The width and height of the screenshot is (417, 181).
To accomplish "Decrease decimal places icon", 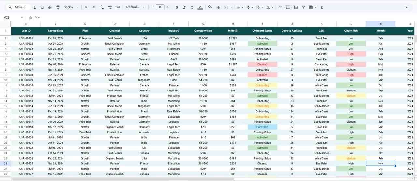I will point(102,7).
